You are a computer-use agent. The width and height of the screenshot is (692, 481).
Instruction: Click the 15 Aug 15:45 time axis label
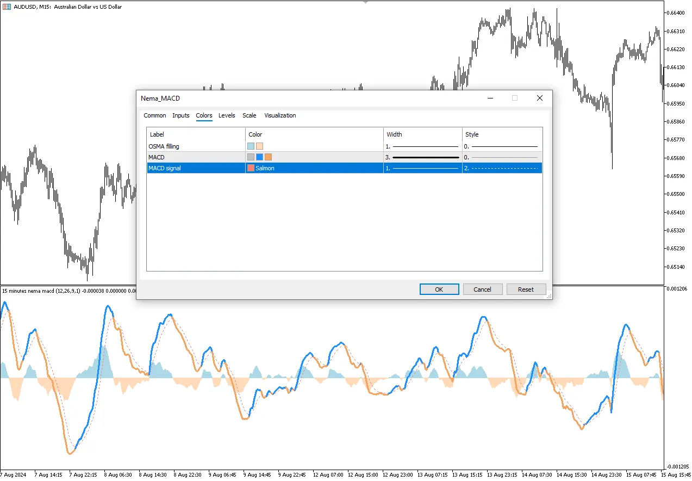(676, 474)
